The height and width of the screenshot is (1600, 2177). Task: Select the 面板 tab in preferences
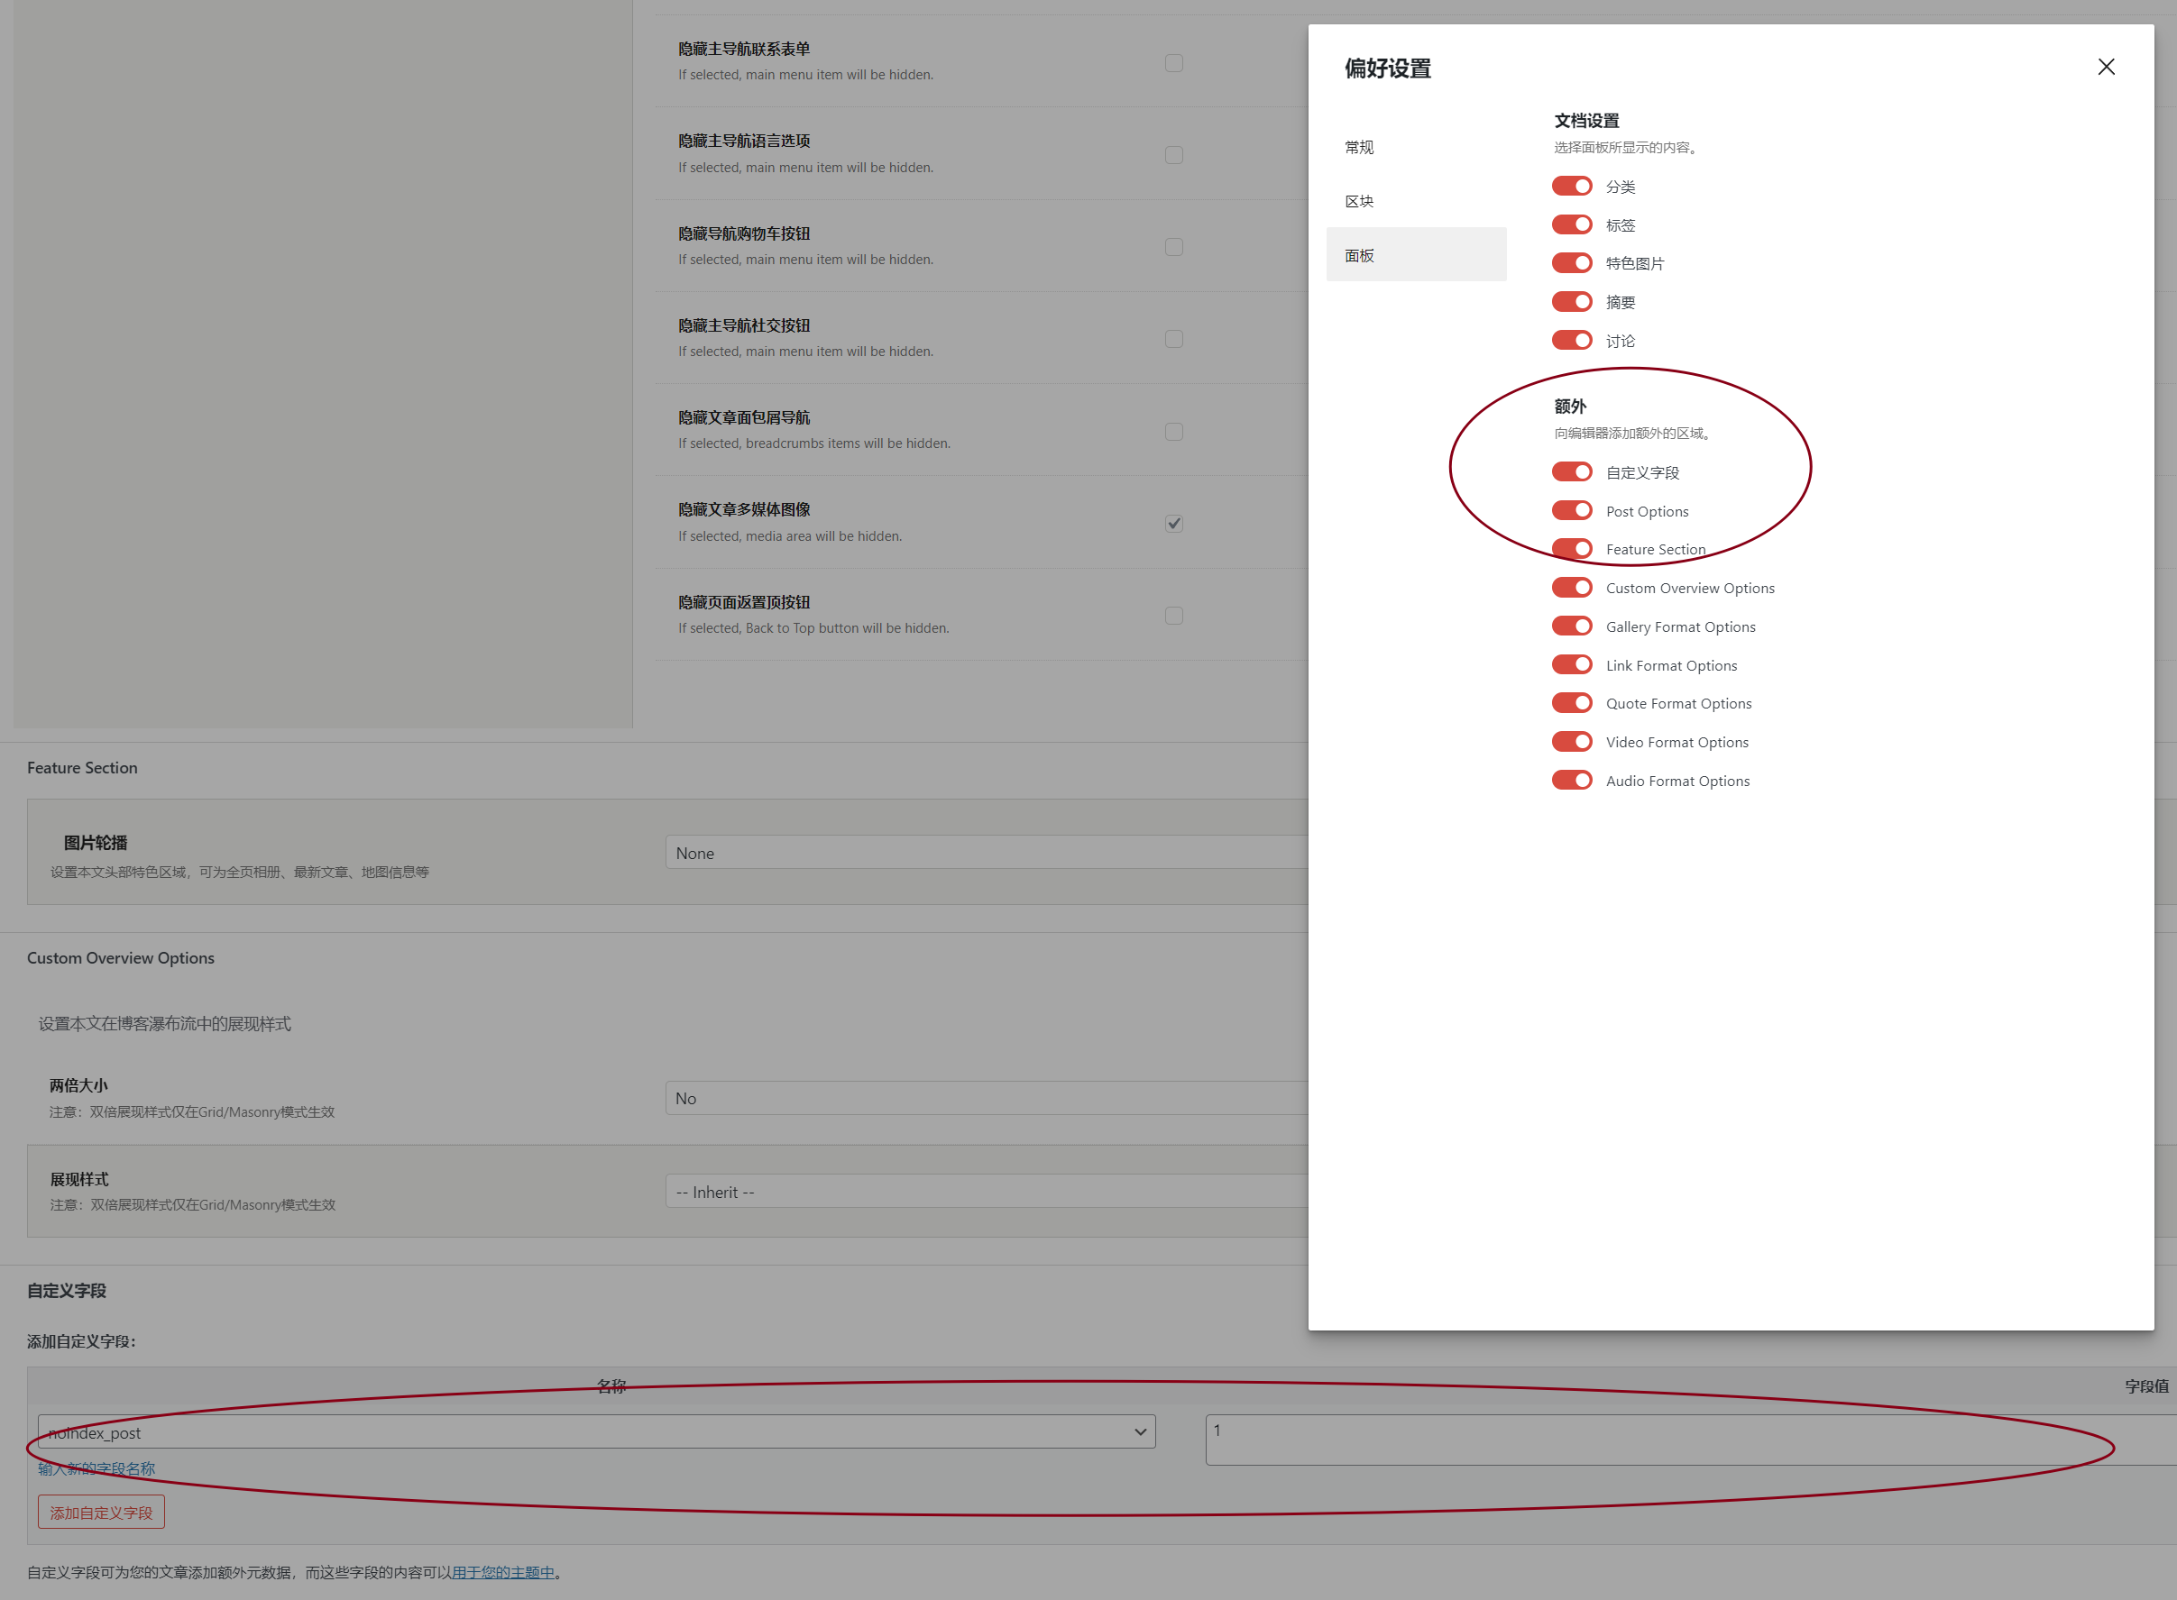(x=1359, y=256)
